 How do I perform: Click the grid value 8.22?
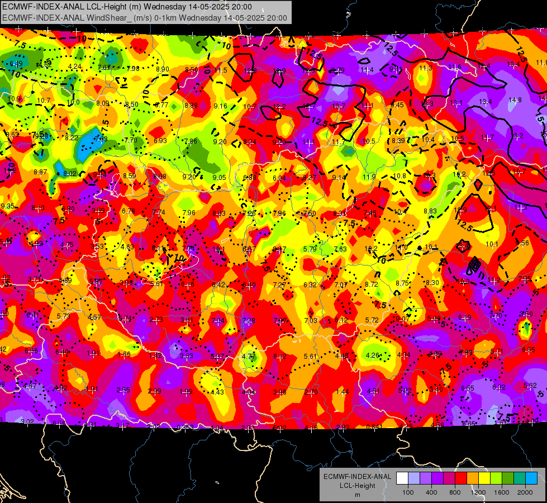pyautogui.click(x=72, y=137)
